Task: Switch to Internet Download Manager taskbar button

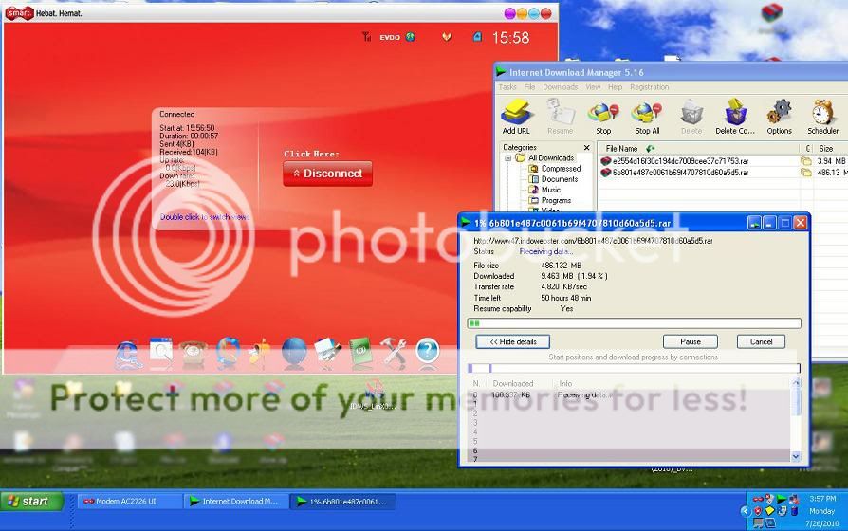Action: click(x=235, y=502)
